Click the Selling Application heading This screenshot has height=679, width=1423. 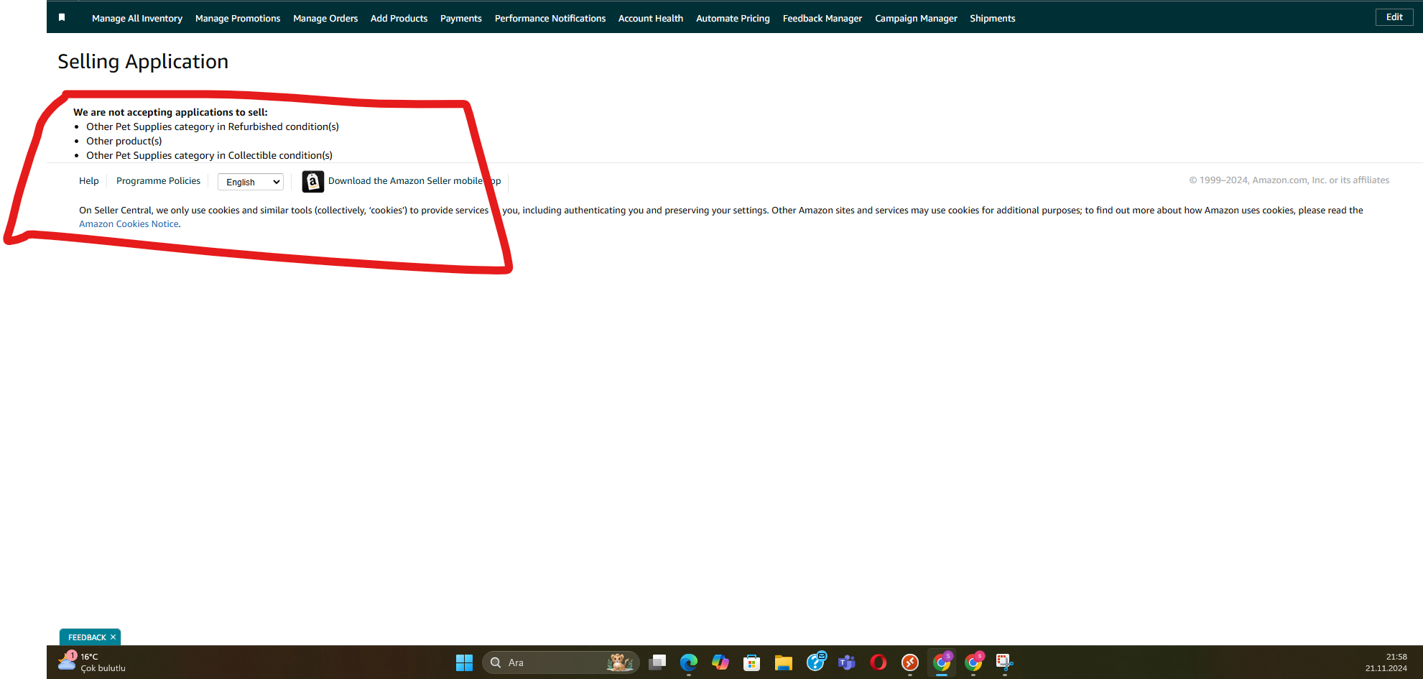point(143,61)
